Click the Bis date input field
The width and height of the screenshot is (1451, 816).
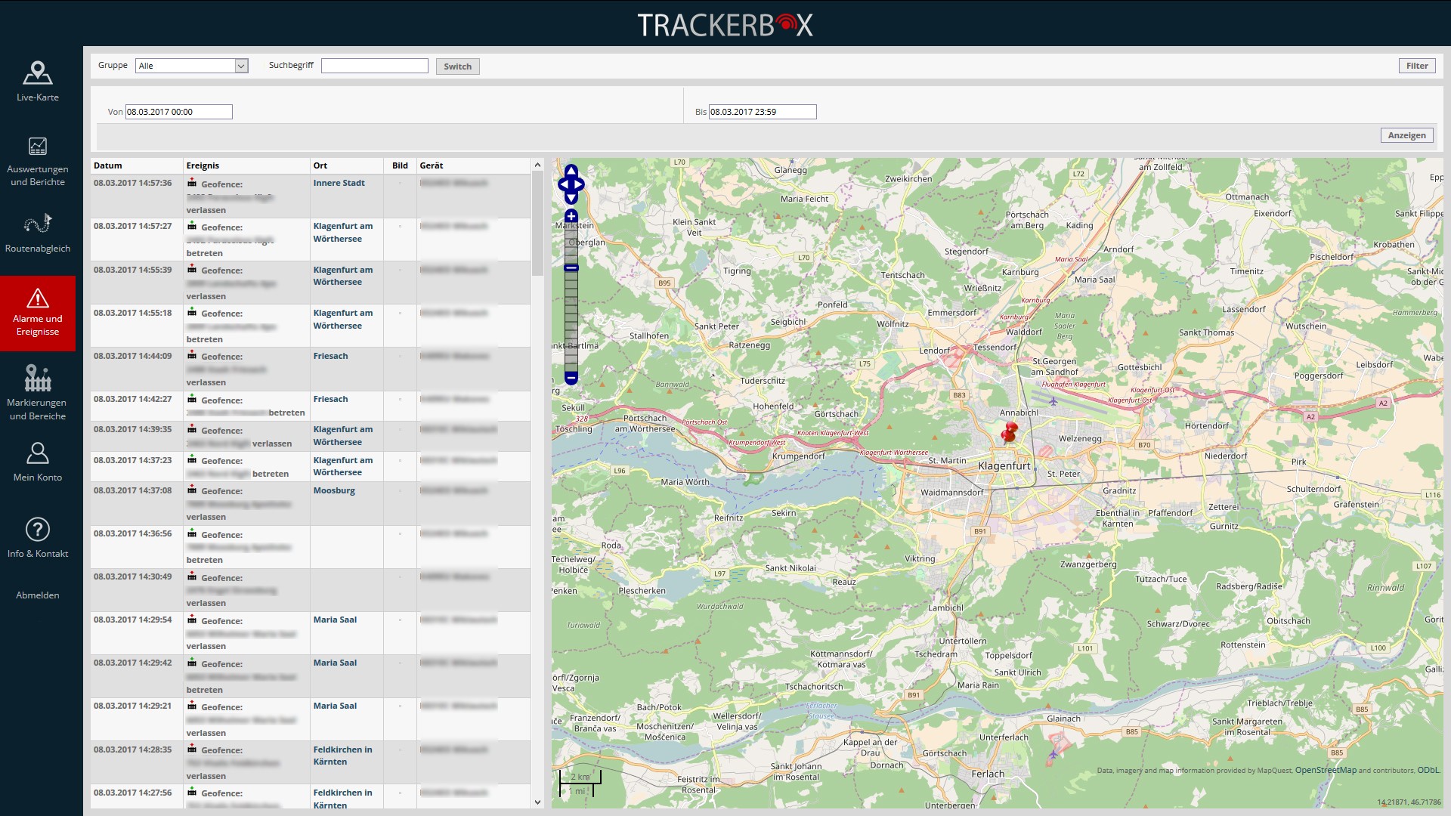coord(761,110)
